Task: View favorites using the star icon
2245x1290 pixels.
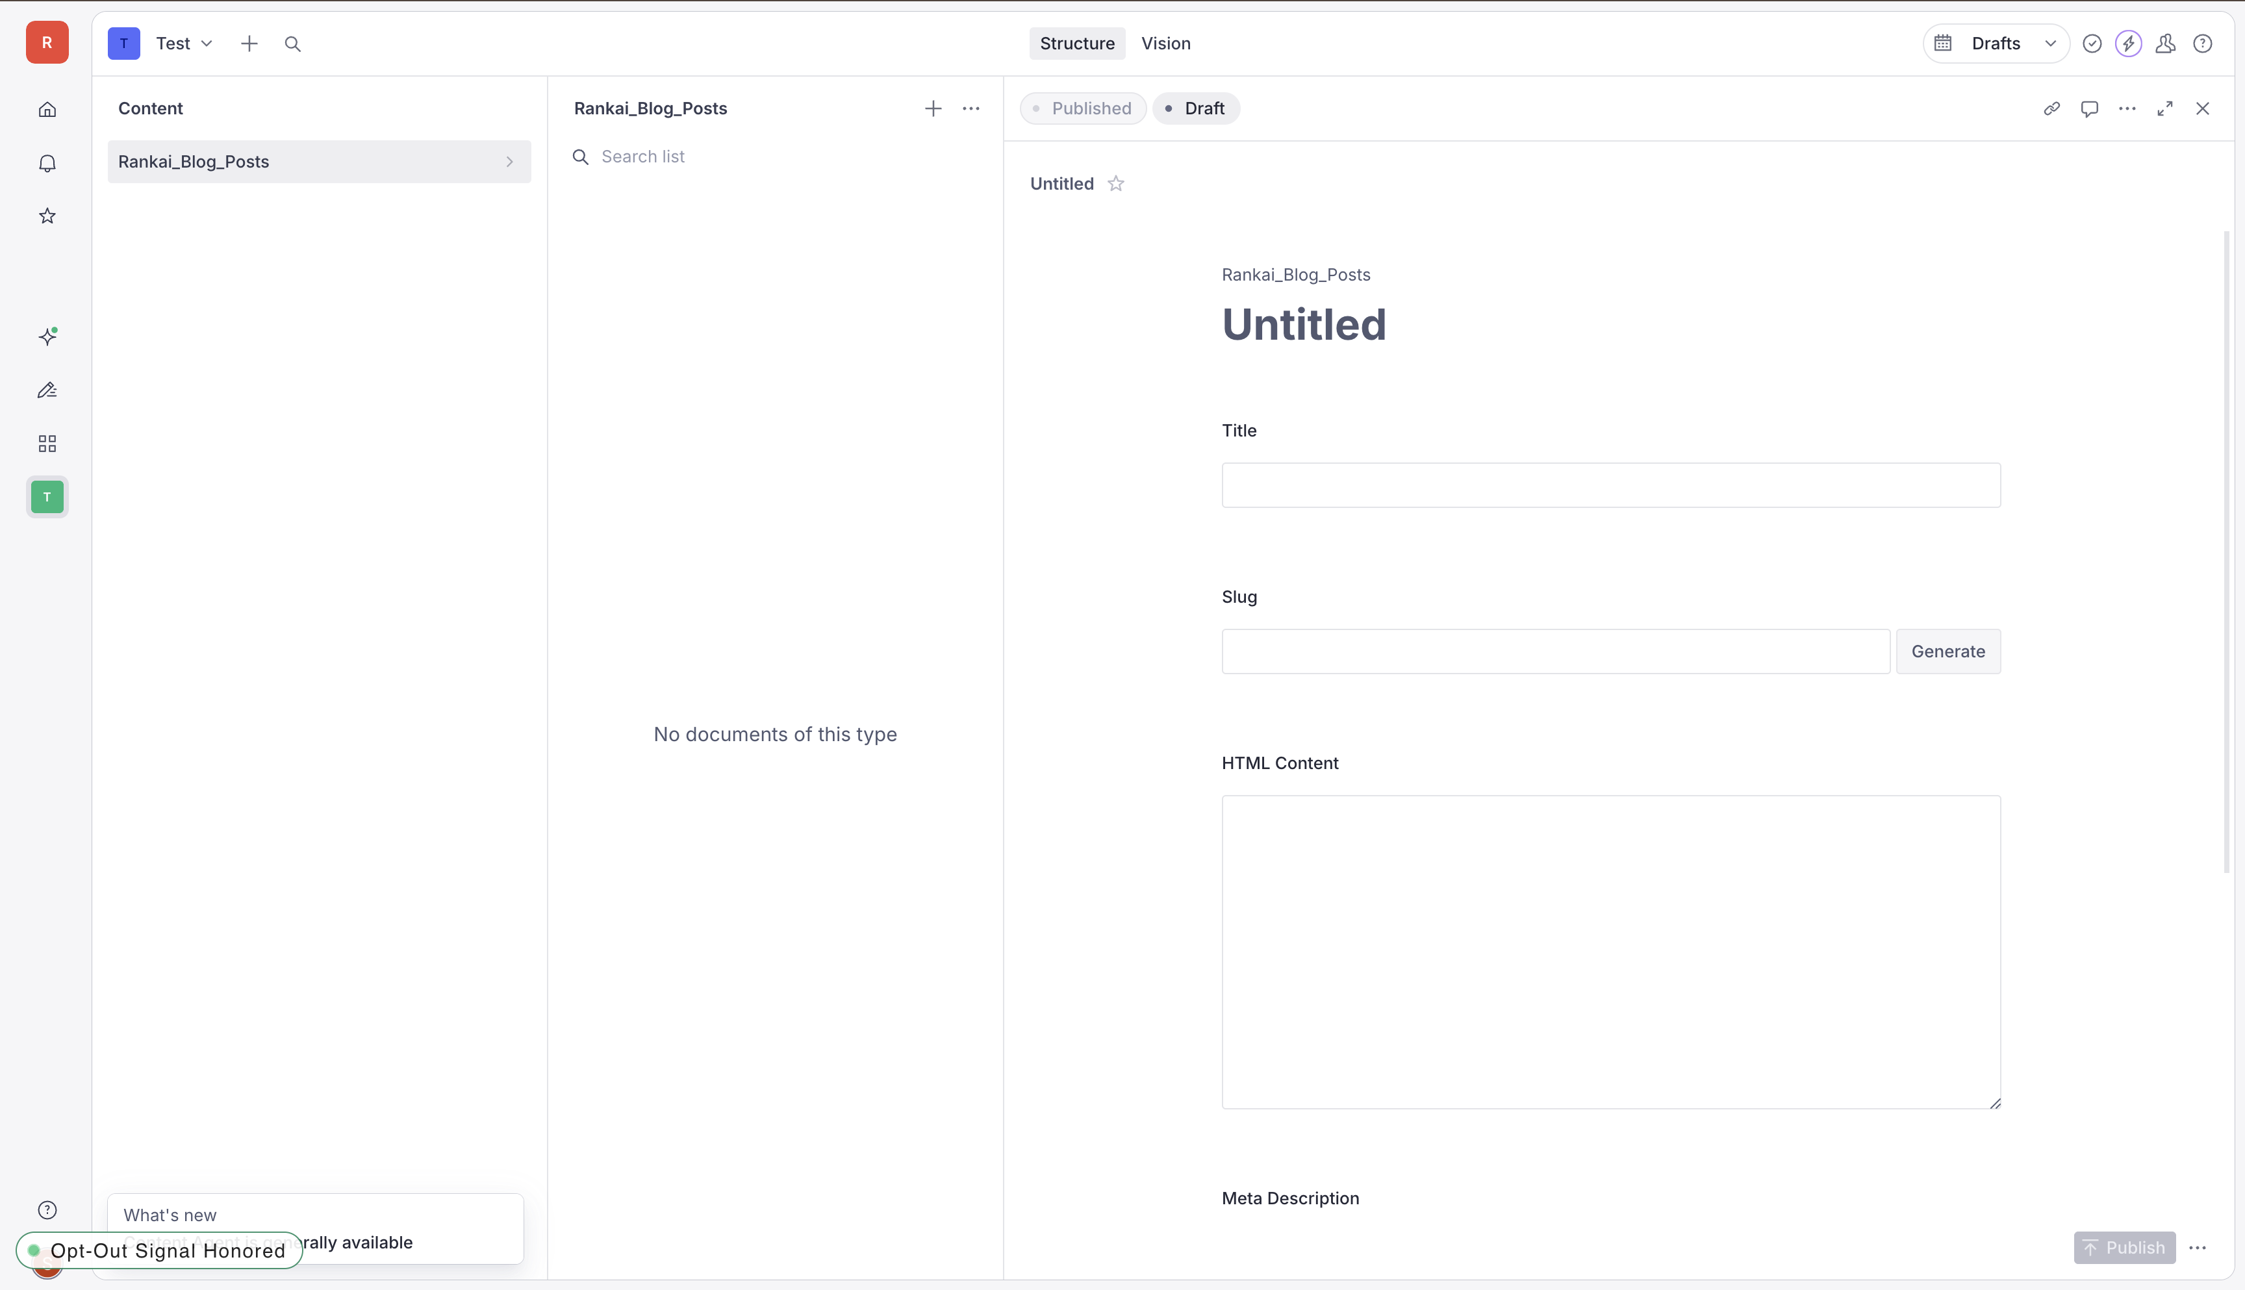Action: click(46, 215)
